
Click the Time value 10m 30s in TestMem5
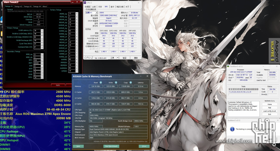(272, 89)
